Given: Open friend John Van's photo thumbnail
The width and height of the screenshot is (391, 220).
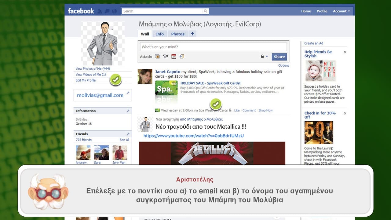Looking at the screenshot, I should (x=120, y=152).
